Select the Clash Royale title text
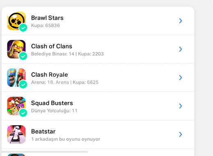 pos(50,75)
